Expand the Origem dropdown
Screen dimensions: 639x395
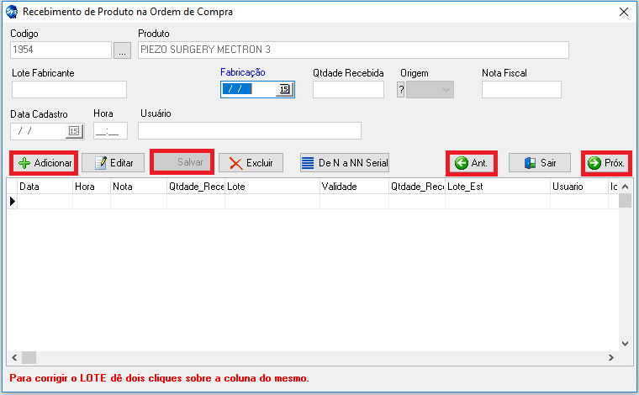tap(446, 90)
